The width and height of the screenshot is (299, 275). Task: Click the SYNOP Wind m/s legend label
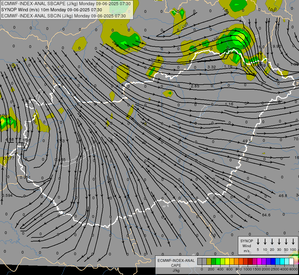click(246, 246)
